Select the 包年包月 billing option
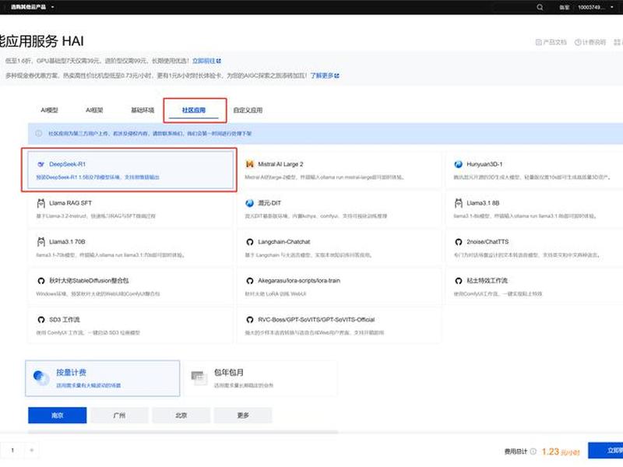623x467 pixels. click(260, 378)
